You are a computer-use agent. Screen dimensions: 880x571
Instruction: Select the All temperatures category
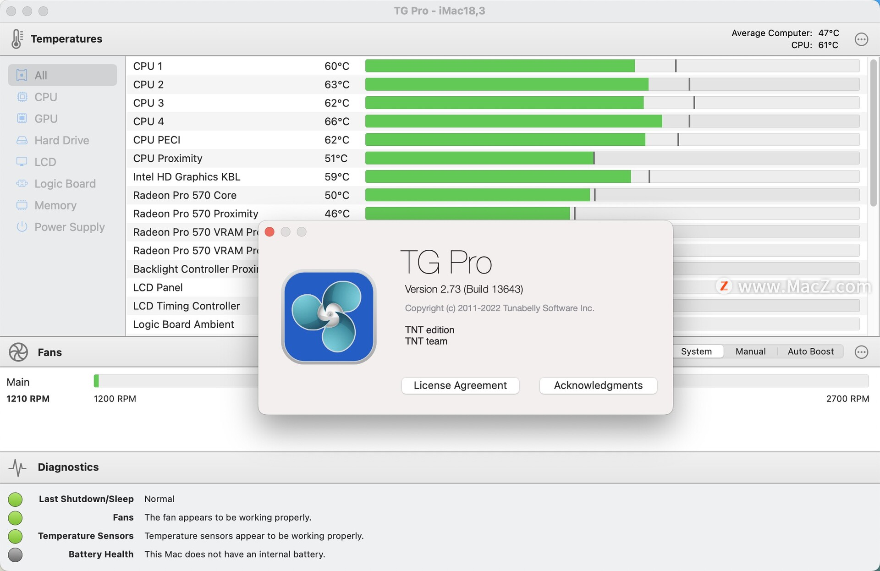coord(62,75)
